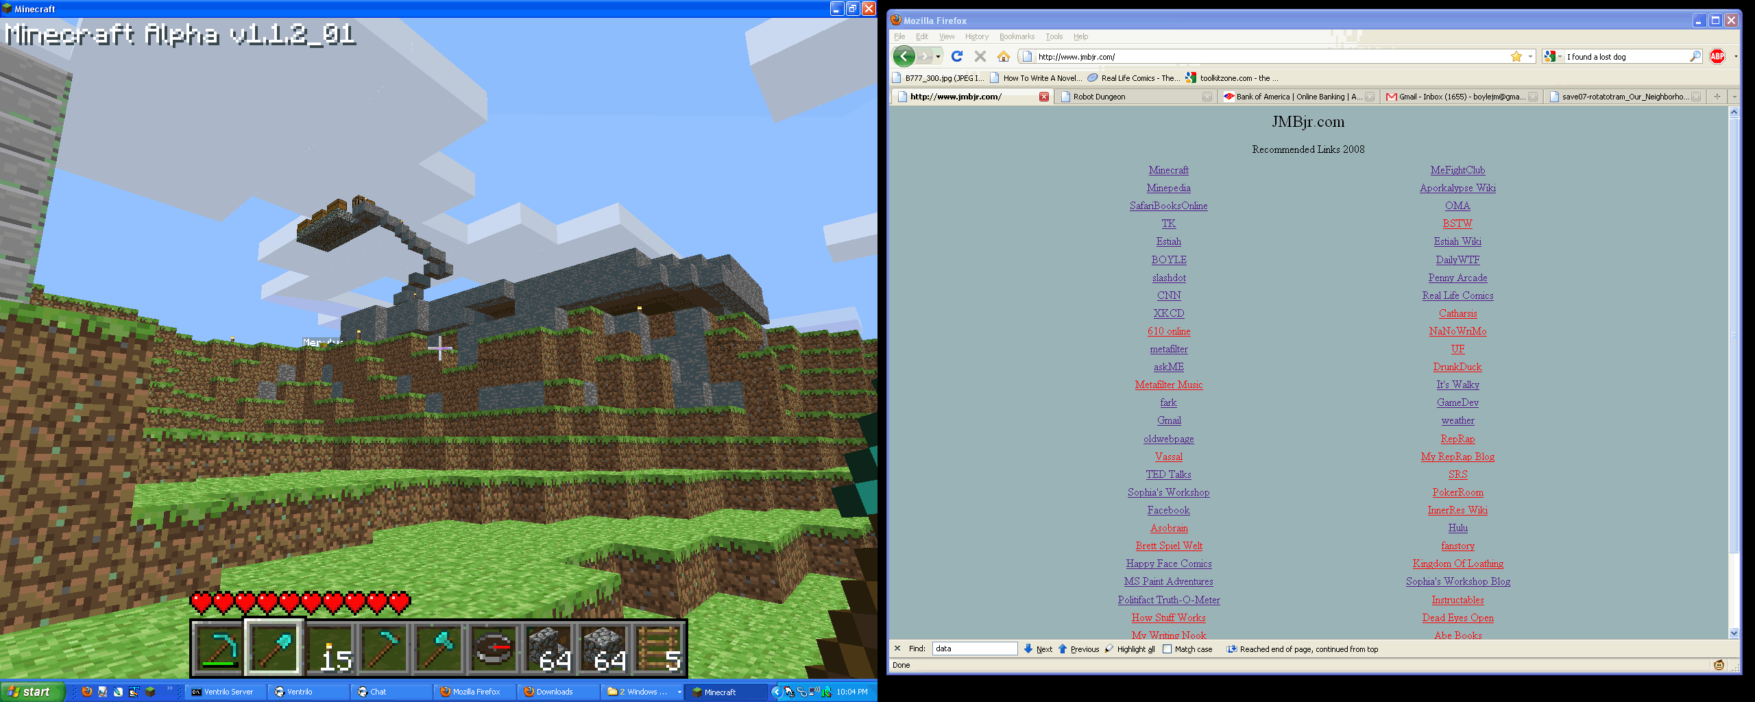Open the Minecraft link on JMBjr.com
Viewport: 1755px width, 702px height.
tap(1168, 170)
